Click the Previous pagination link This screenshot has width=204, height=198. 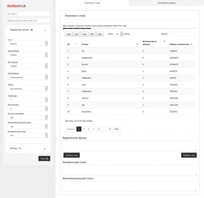[71, 129]
